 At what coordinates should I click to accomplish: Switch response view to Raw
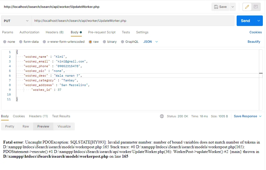tap(26, 126)
